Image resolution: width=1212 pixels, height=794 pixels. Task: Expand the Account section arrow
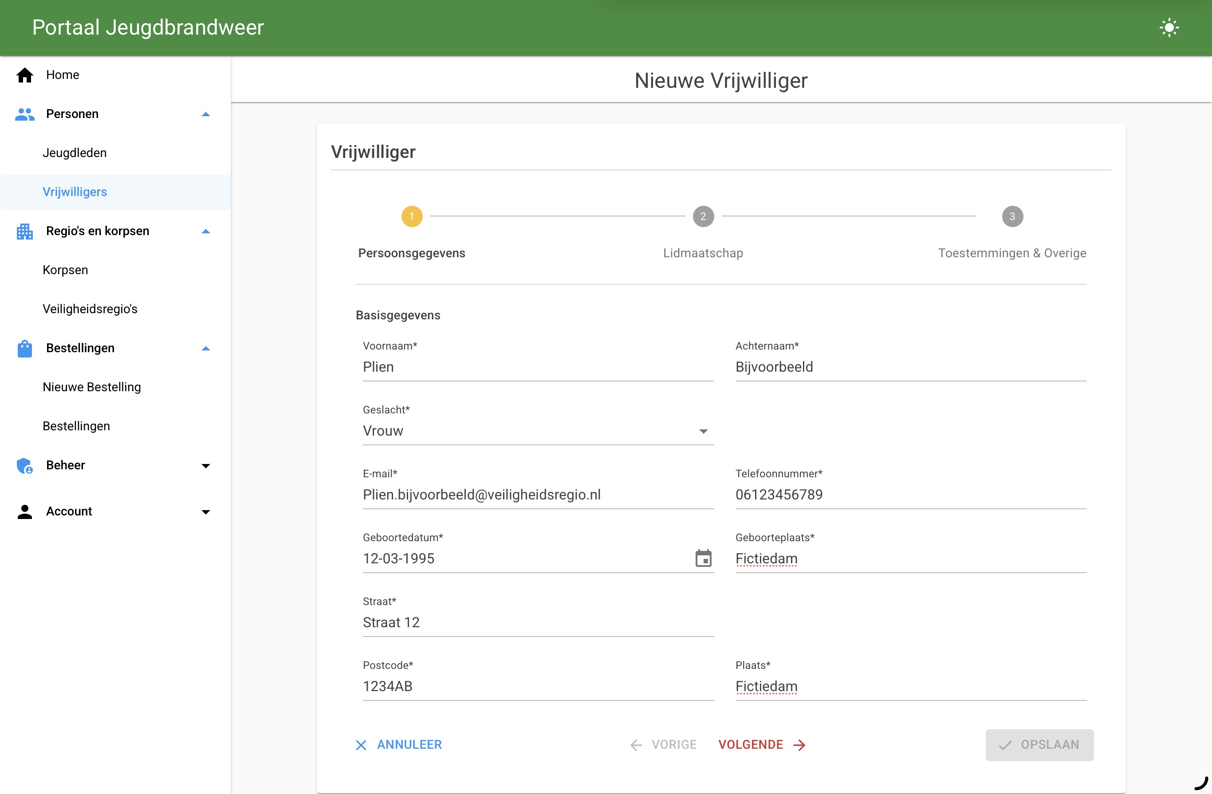coord(206,511)
